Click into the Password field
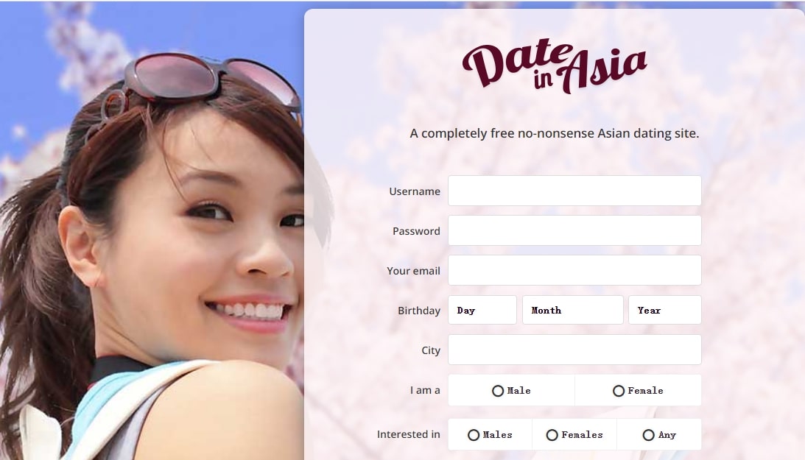This screenshot has width=805, height=460. point(574,230)
